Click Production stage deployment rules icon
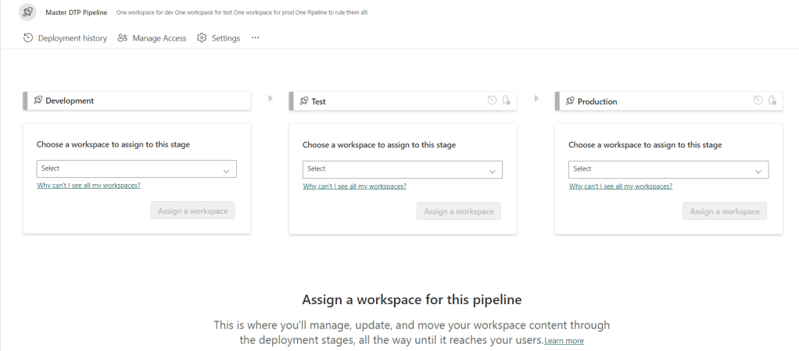 coord(772,101)
